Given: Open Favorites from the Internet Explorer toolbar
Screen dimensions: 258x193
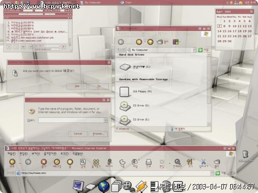Looking at the screenshot, I should 96,162.
